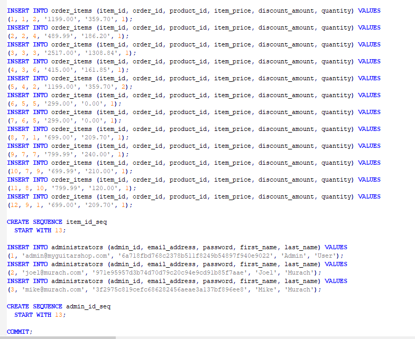The width and height of the screenshot is (415, 339).
Task: Click the password hash starting with 6a718fbd
Action: point(196,256)
